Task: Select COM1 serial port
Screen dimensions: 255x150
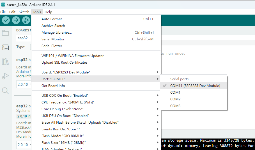Action: point(194,92)
